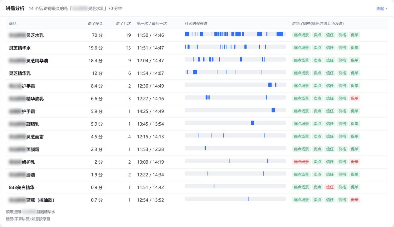Image resolution: width=394 pixels, height=227 pixels.
Task: Click the 痛点场景 tag in 灵芝面霜 row
Action: 301,136
